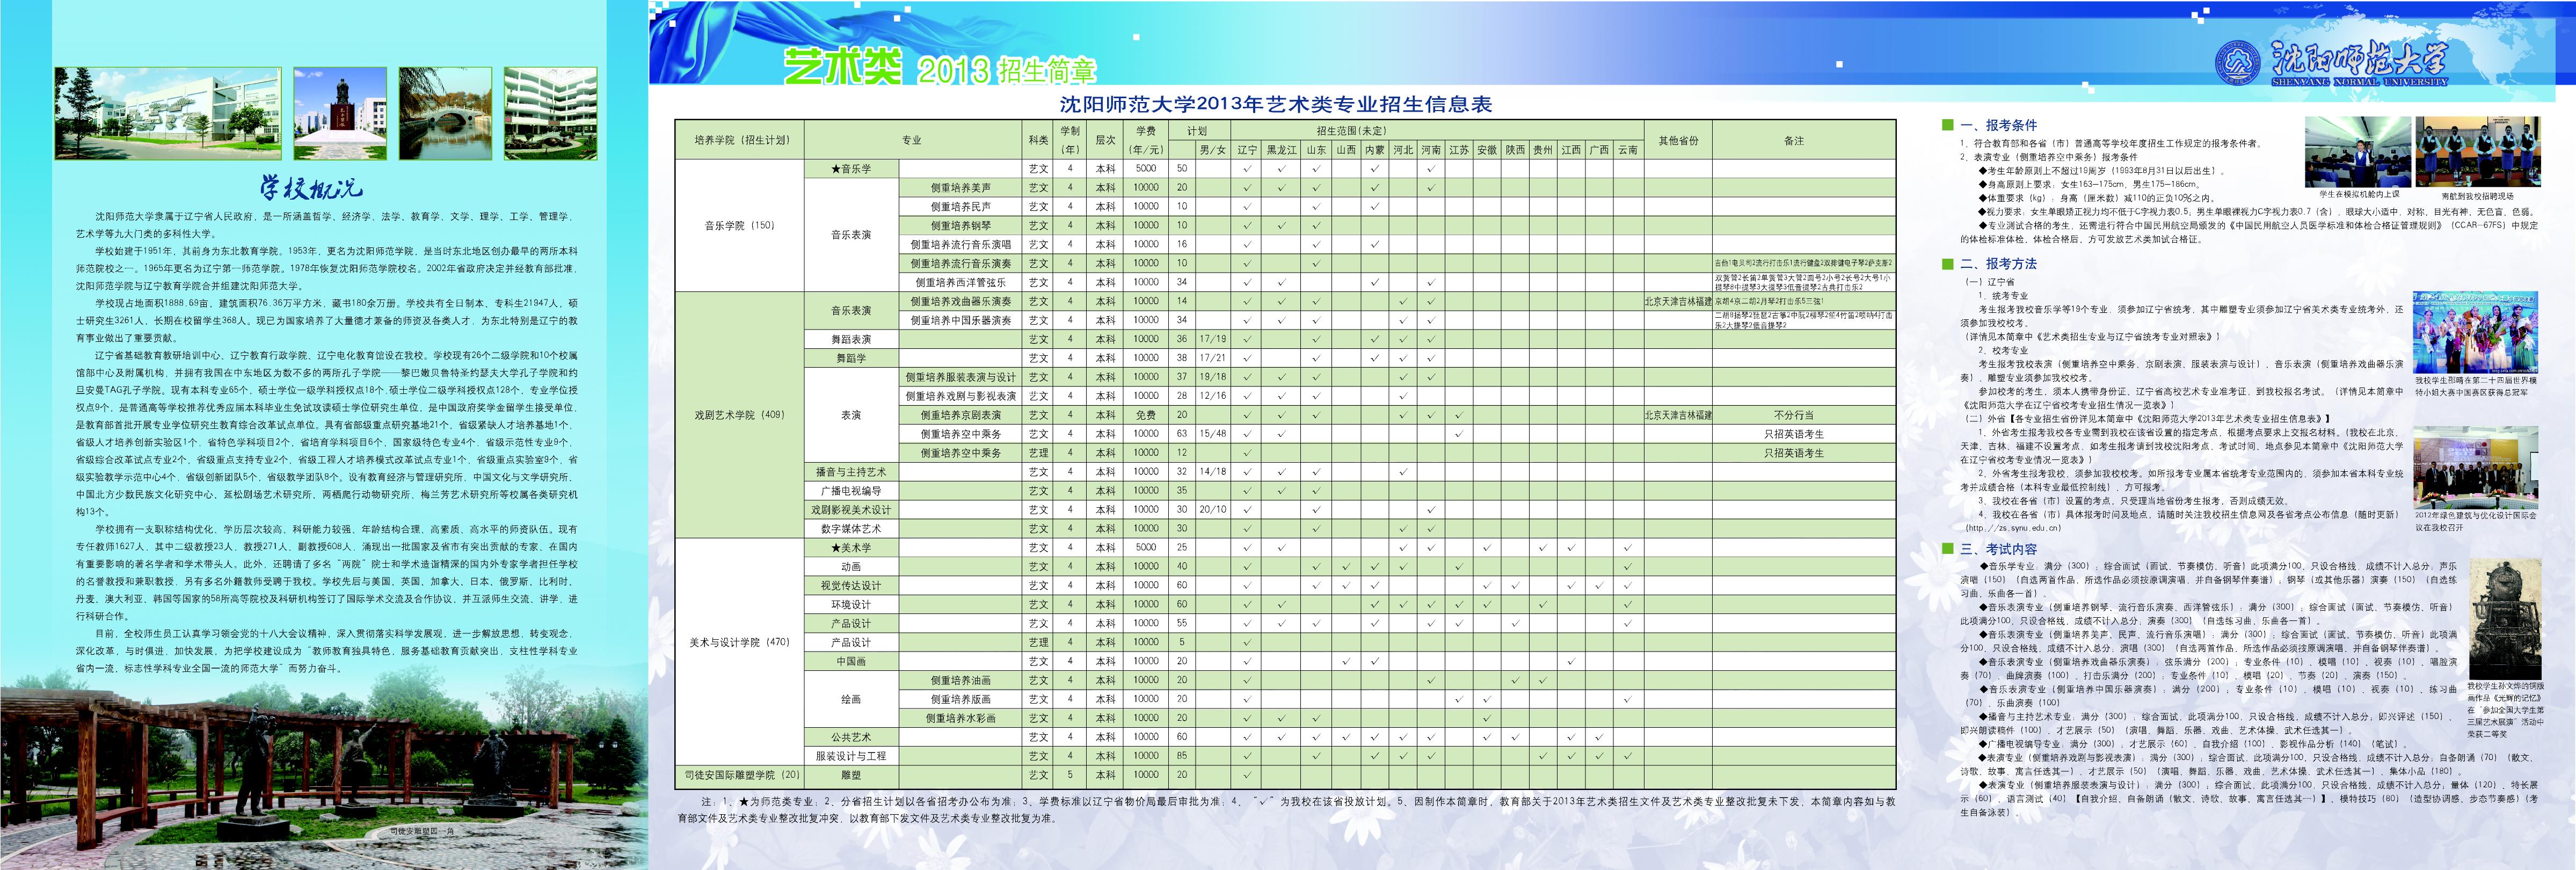Click the 专业 column header
The height and width of the screenshot is (870, 2576).
pos(911,140)
